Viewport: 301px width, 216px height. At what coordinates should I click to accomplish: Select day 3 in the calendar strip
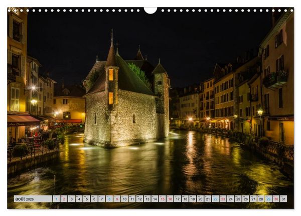[x=71, y=199]
